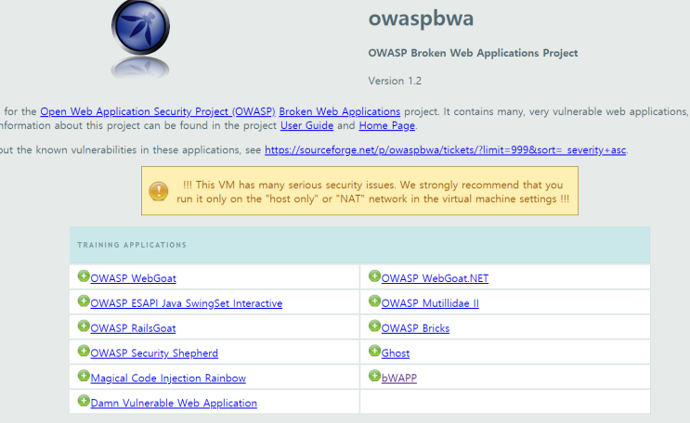The height and width of the screenshot is (423, 690).
Task: Expand plus icon next to OWASP ESAPI Java SwingSet
Action: click(x=84, y=301)
